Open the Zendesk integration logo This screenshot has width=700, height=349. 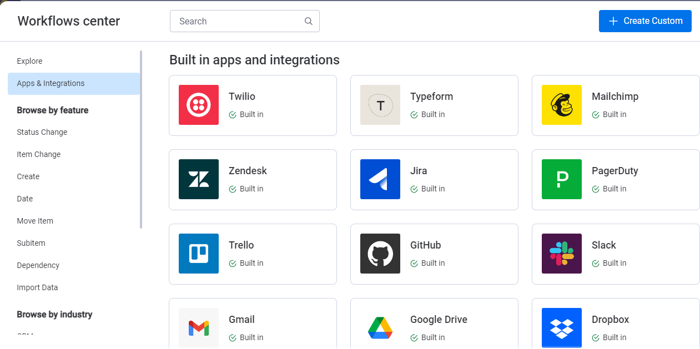click(x=198, y=179)
